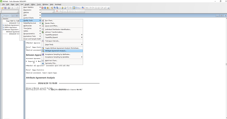Viewport: 227px width, 119px height.
Task: Select Individual Distribution Identification
Action: 62,29
